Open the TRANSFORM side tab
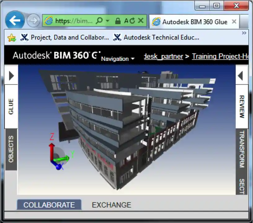The image size is (253, 223). (x=242, y=149)
